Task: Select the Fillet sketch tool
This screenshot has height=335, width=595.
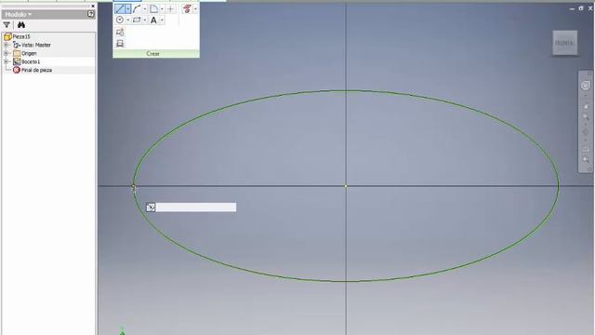Action: (x=153, y=8)
